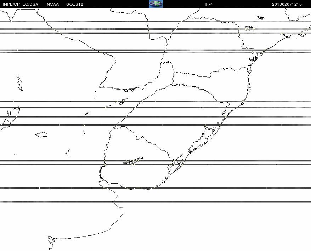Click the CPTEC logo in the header
311x251 pixels.
pyautogui.click(x=156, y=4)
